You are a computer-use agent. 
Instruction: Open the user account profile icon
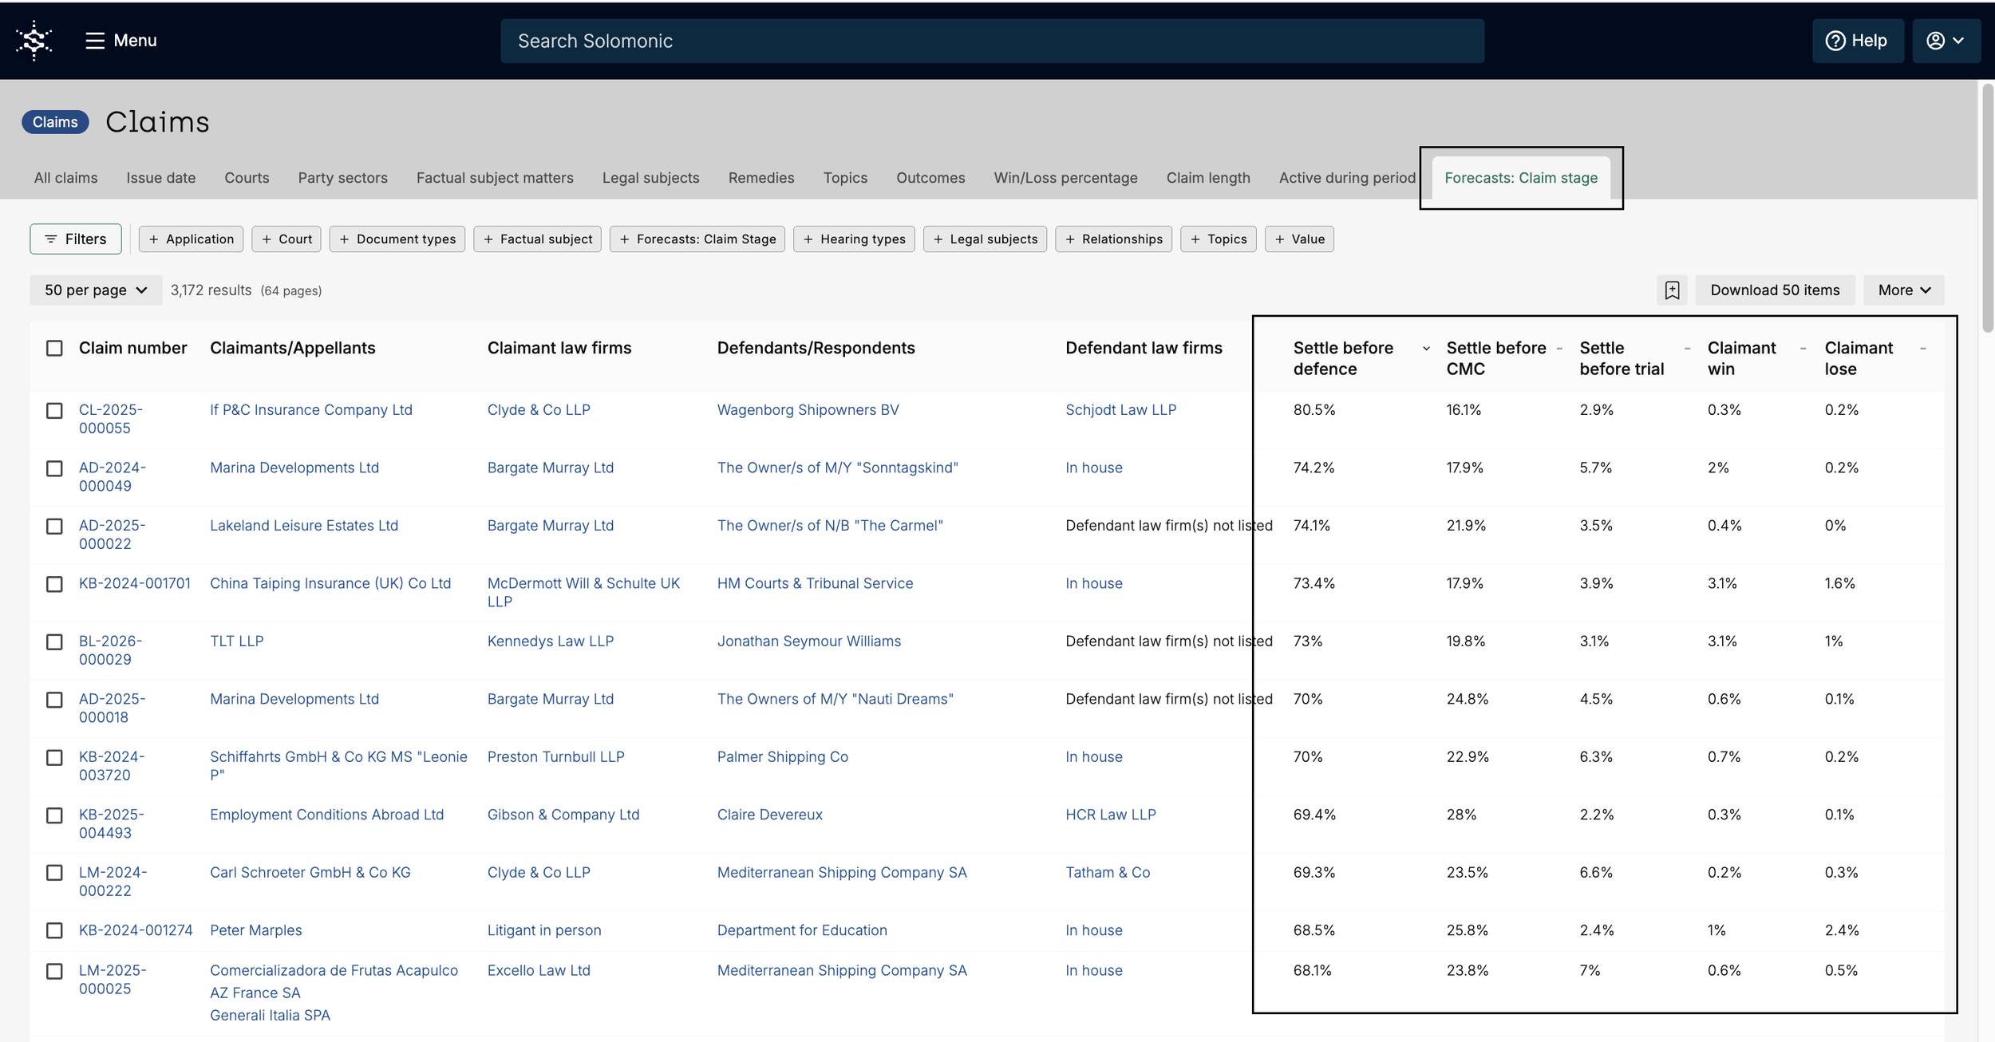1935,41
